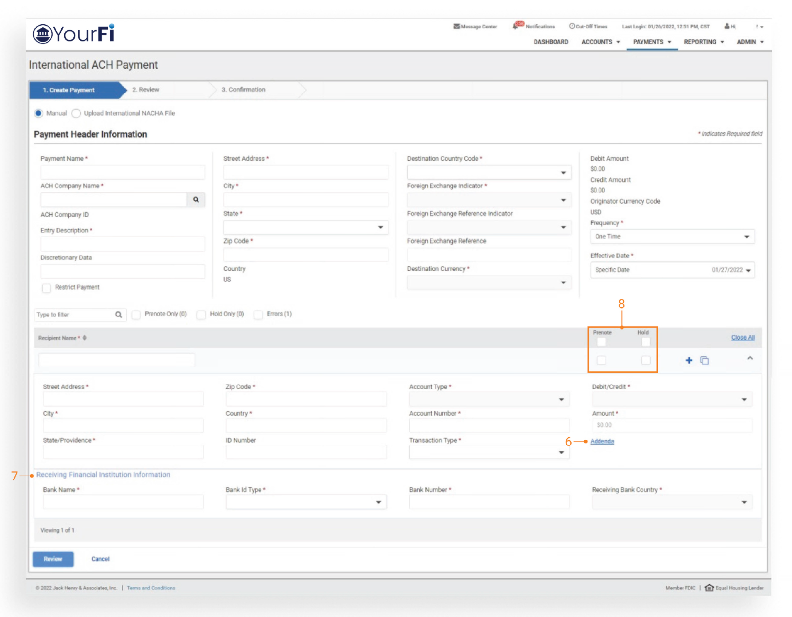The height and width of the screenshot is (617, 792).
Task: Click the ACH Company Name search icon
Action: 196,200
